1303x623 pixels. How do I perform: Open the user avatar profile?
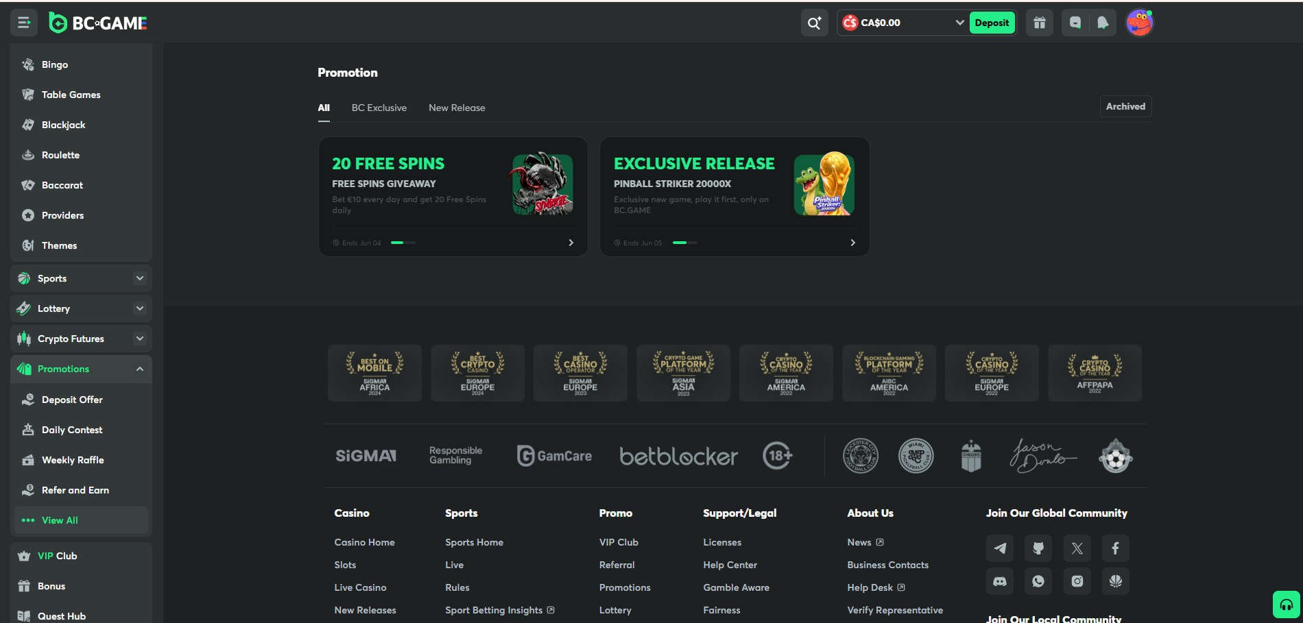pos(1140,23)
